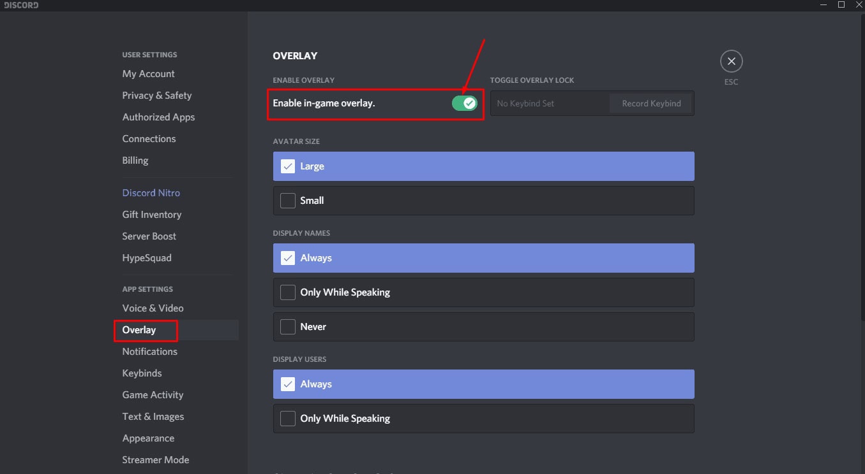
Task: Set Display Names to Always
Action: click(x=288, y=258)
